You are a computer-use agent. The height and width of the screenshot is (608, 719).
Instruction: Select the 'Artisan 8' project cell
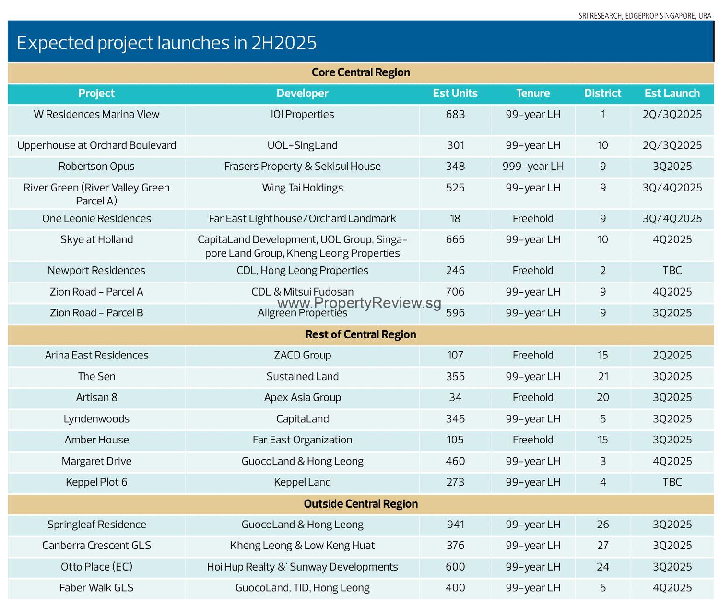[96, 398]
